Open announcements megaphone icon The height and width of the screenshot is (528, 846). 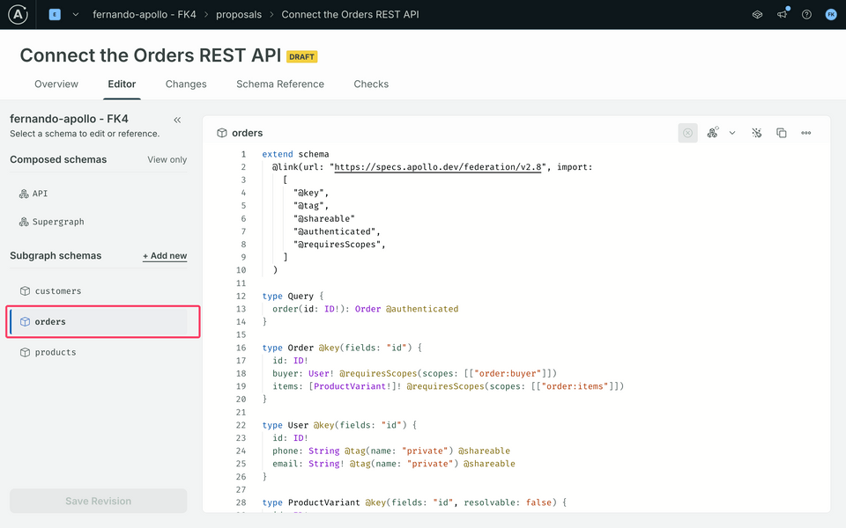coord(782,15)
